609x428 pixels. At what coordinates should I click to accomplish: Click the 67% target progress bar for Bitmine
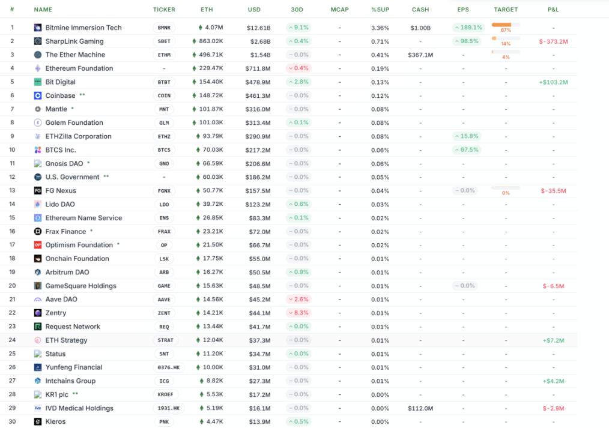coord(506,25)
